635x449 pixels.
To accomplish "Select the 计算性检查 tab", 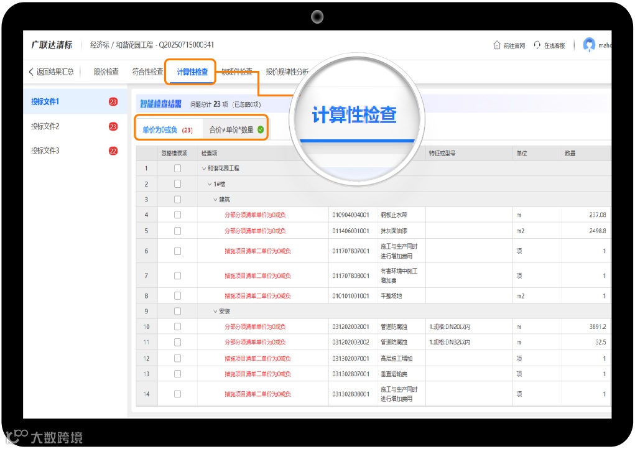I will (x=192, y=72).
